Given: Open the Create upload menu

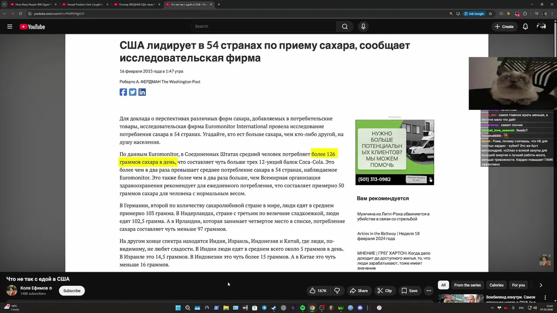Looking at the screenshot, I should coord(504,27).
